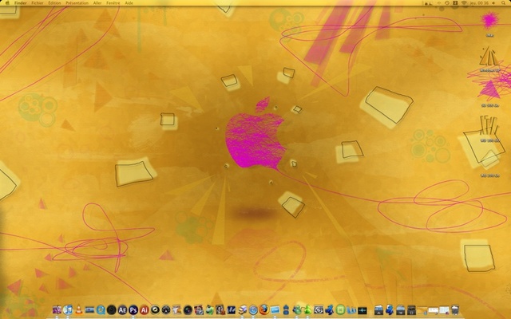Viewport: 511px width, 319px height.
Task: Select the pink triangle drive icon on desktop
Action: [489, 90]
